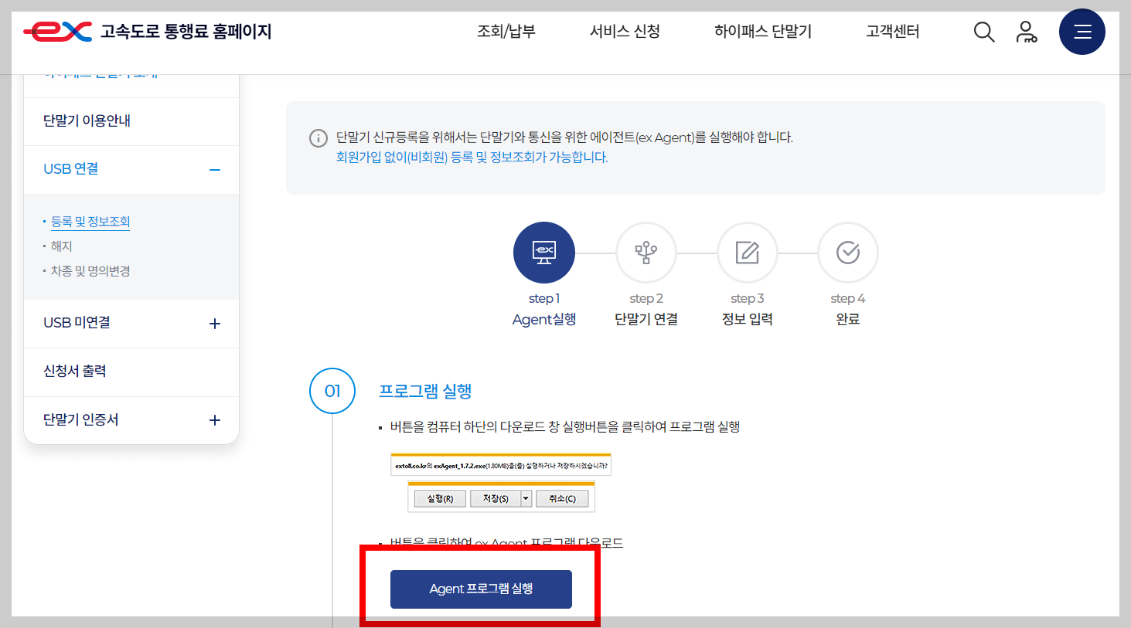Click the step 2 단말기 연결 USB icon
The image size is (1131, 628).
(x=646, y=252)
